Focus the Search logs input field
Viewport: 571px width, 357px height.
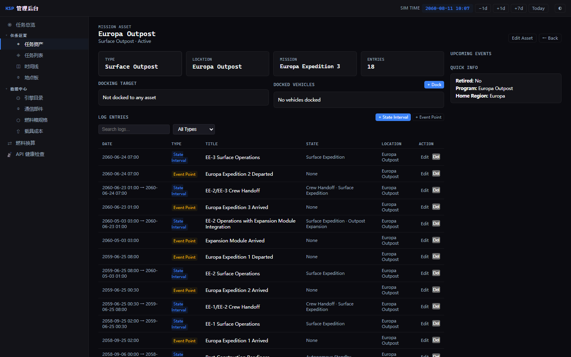134,129
